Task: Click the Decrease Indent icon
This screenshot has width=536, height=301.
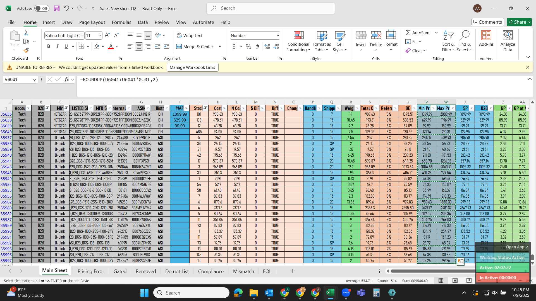Action: (158, 47)
